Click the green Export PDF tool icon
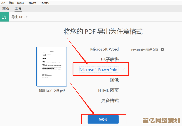This screenshot has height=126, width=182. (x=4, y=17)
